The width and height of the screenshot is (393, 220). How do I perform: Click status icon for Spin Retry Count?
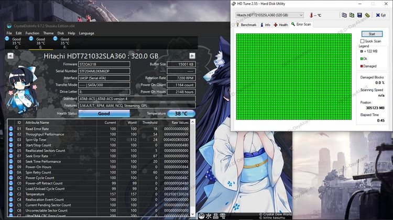click(11, 172)
